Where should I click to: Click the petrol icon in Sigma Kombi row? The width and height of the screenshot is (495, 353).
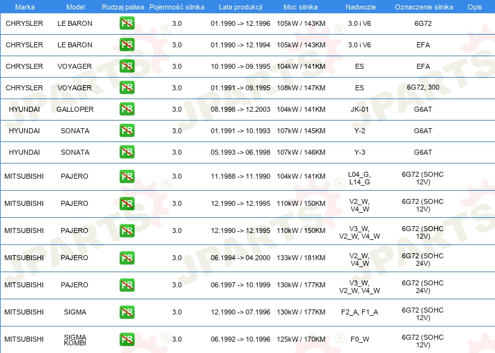pyautogui.click(x=127, y=339)
